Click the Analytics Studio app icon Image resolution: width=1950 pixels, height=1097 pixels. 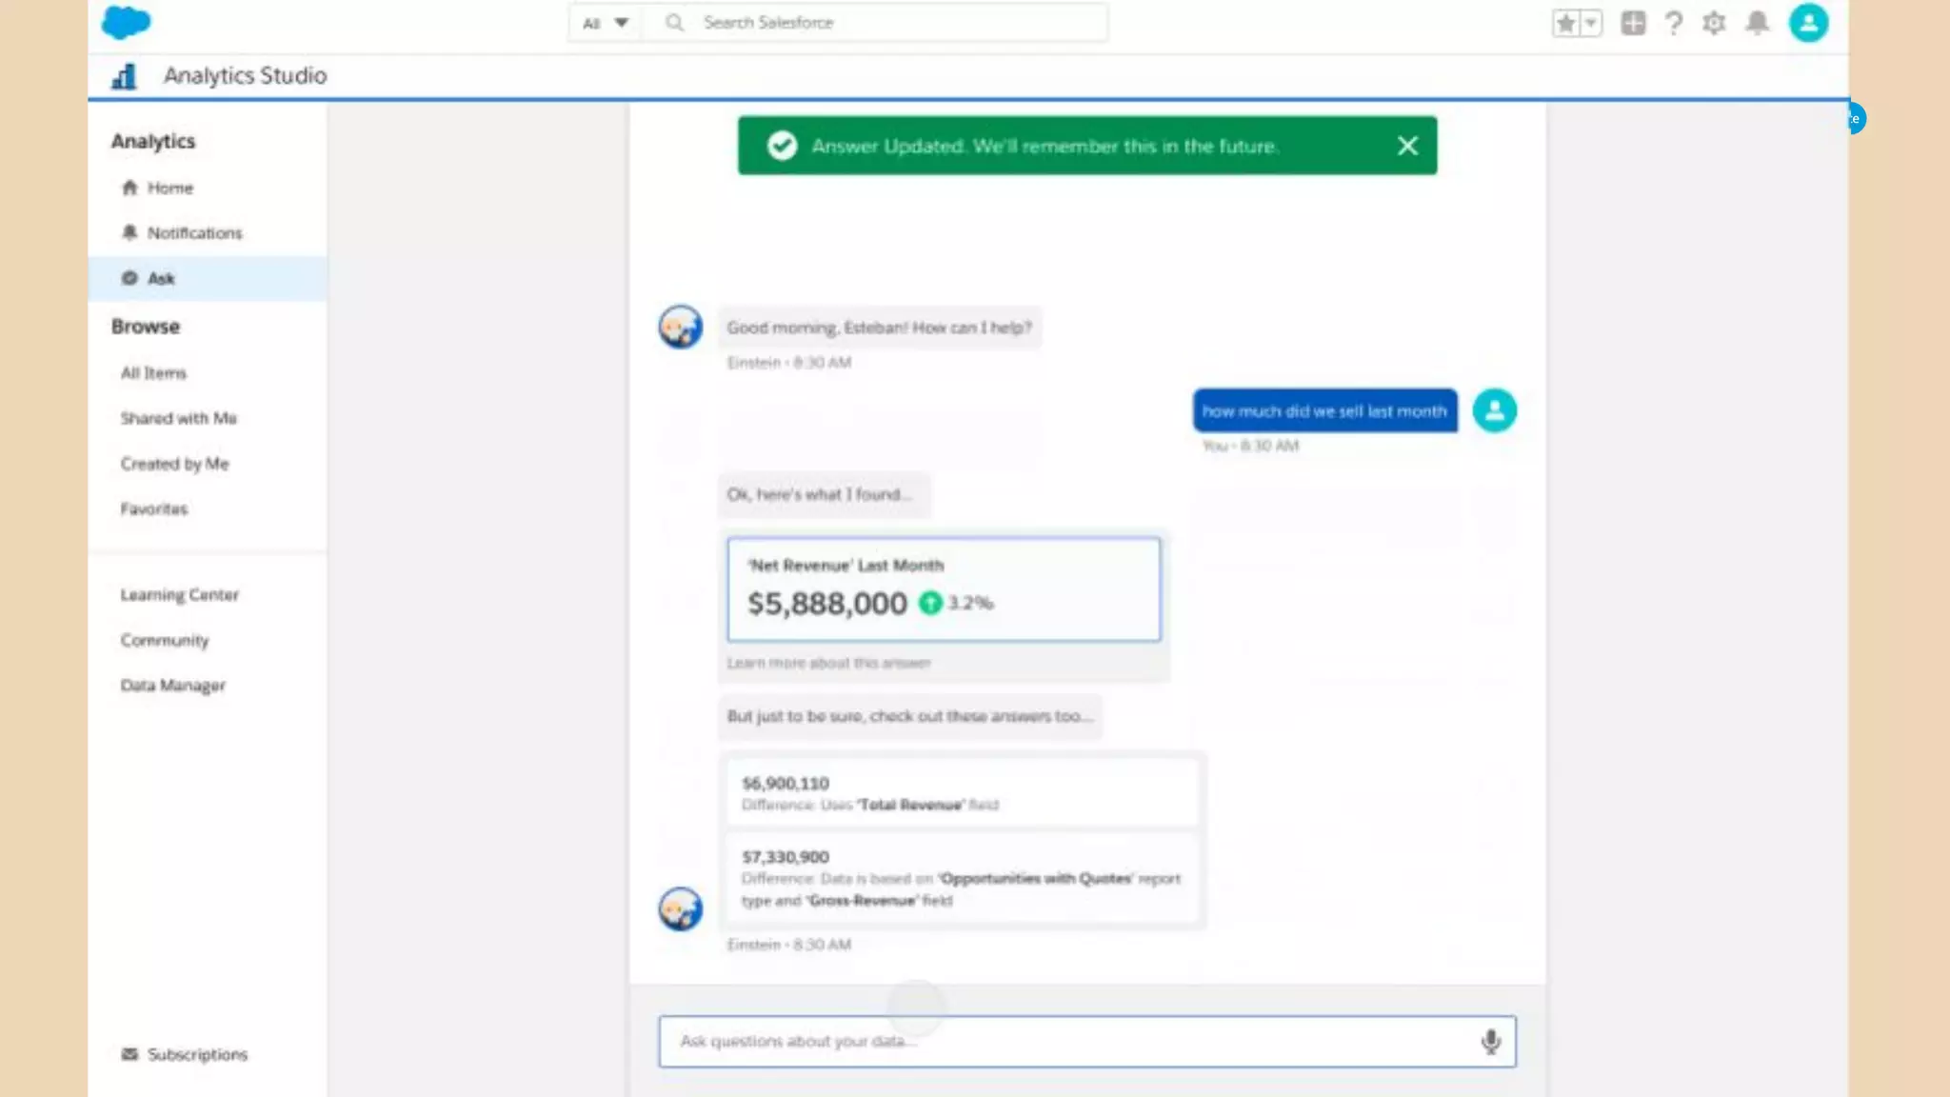(x=124, y=76)
